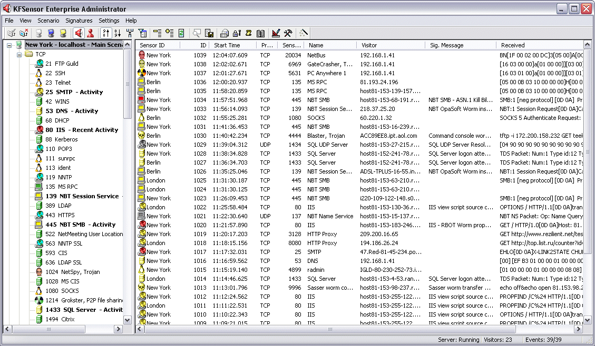The height and width of the screenshot is (346, 595).
Task: Click the tree pane scroll-right arrow
Action: (x=119, y=329)
